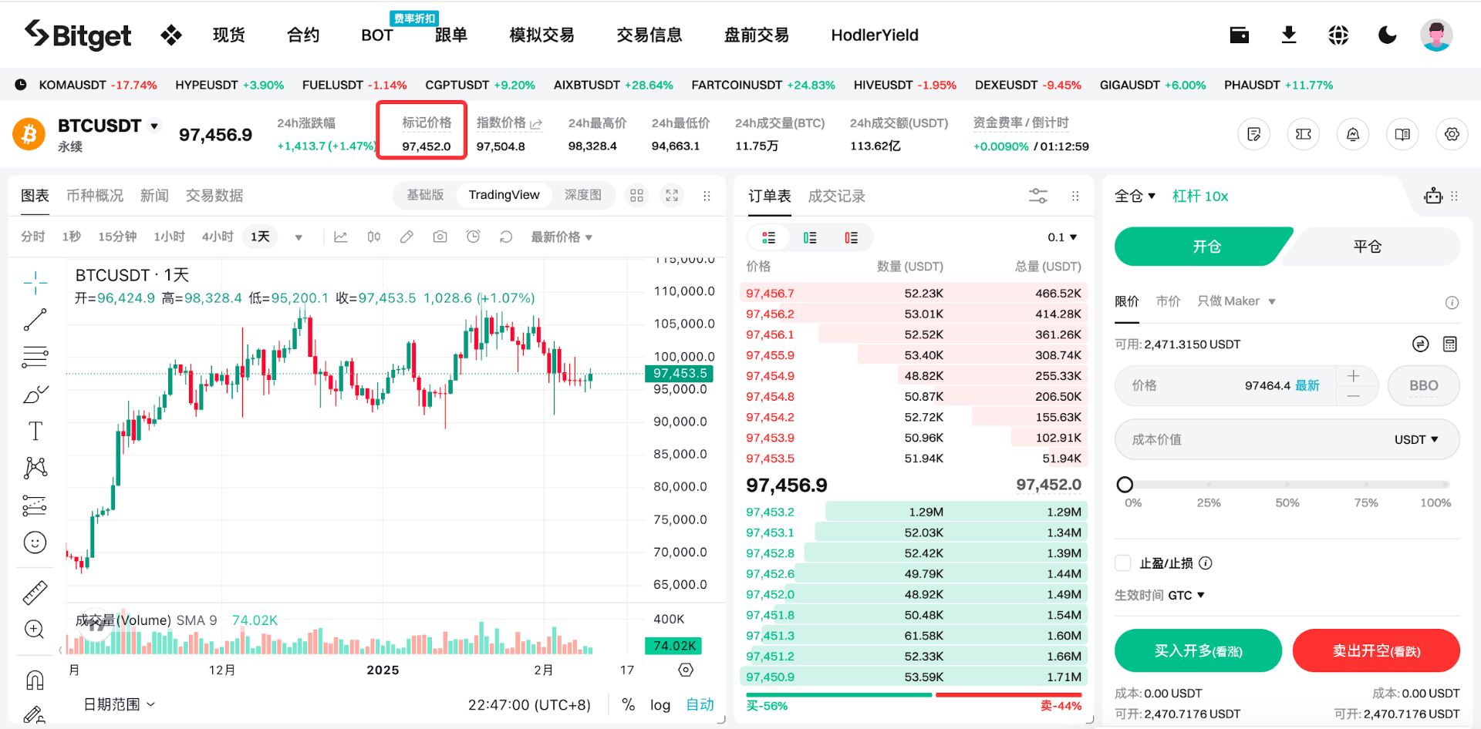The image size is (1481, 729).
Task: Show bids only order book view
Action: coord(810,237)
